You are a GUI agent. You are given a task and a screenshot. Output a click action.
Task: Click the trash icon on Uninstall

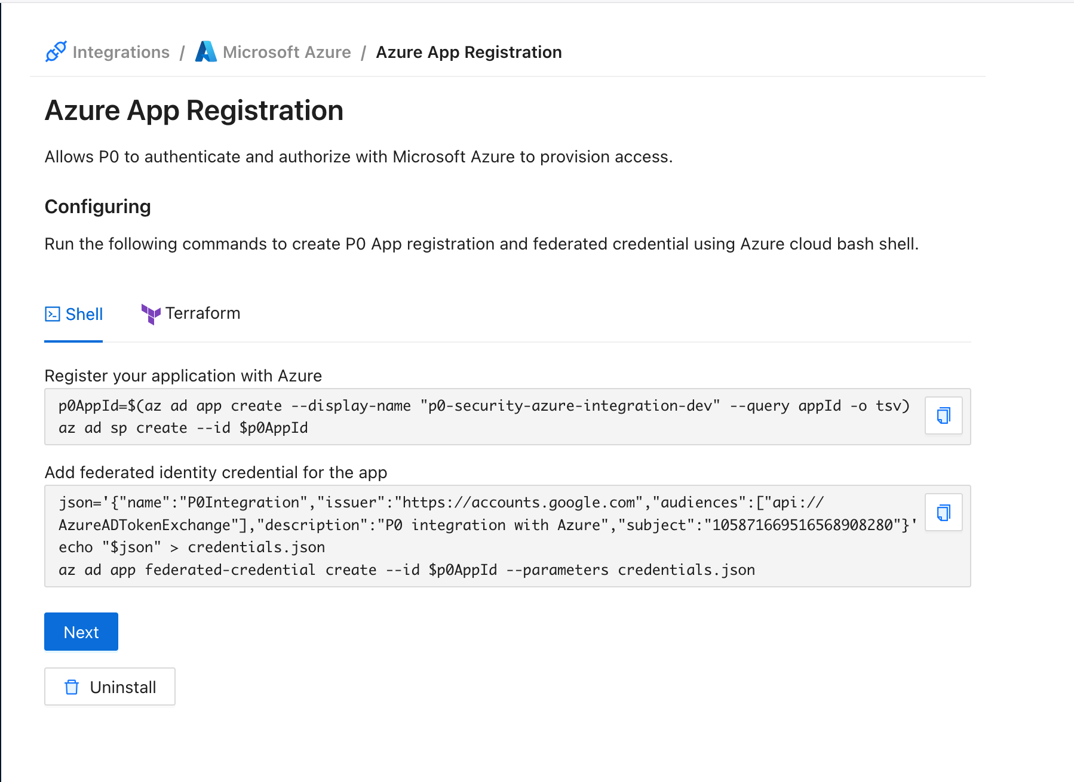[x=72, y=687]
